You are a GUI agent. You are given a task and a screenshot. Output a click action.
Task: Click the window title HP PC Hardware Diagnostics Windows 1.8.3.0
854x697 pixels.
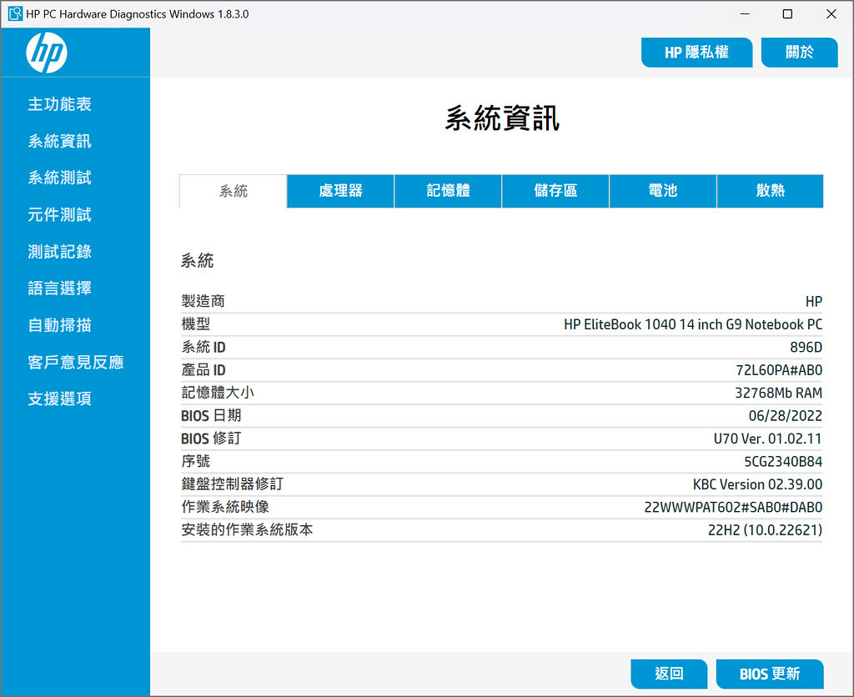click(138, 14)
